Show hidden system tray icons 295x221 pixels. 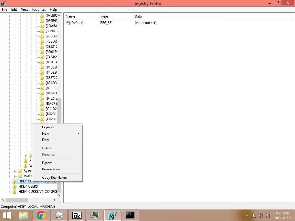pos(247,216)
